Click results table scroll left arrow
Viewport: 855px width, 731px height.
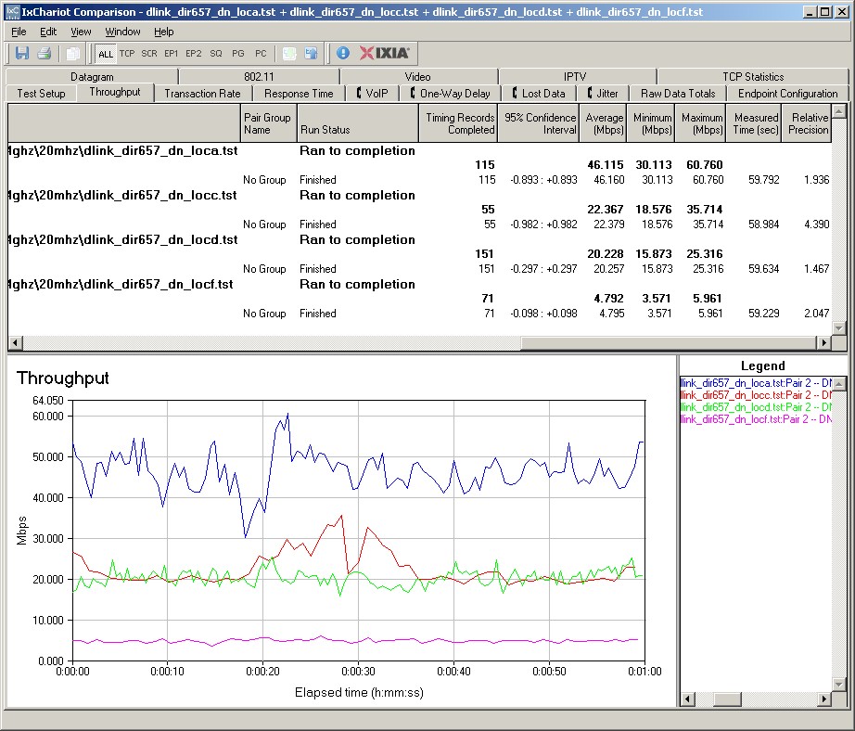tap(15, 342)
